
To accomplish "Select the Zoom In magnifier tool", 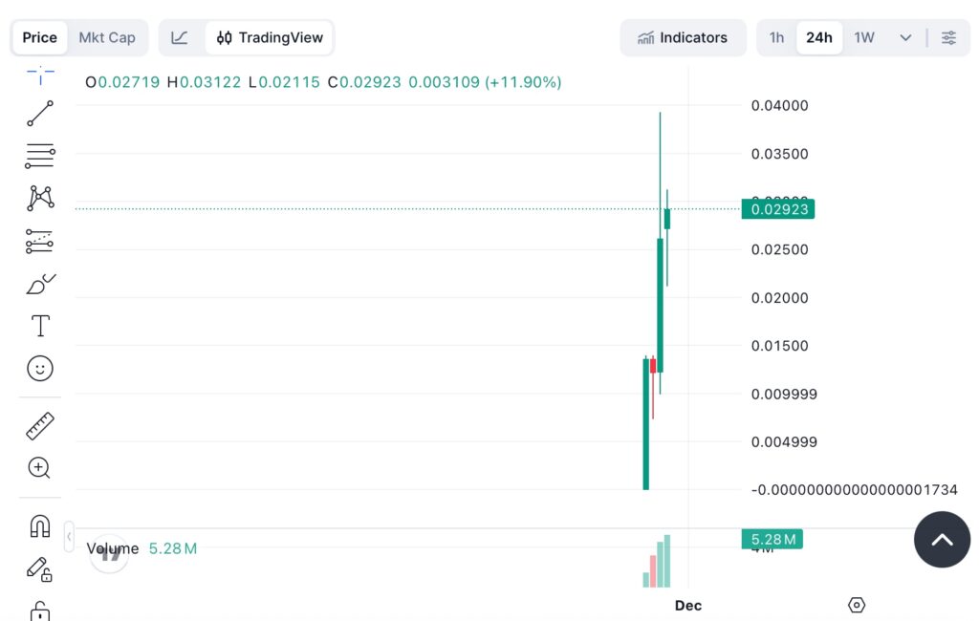I will pyautogui.click(x=39, y=468).
